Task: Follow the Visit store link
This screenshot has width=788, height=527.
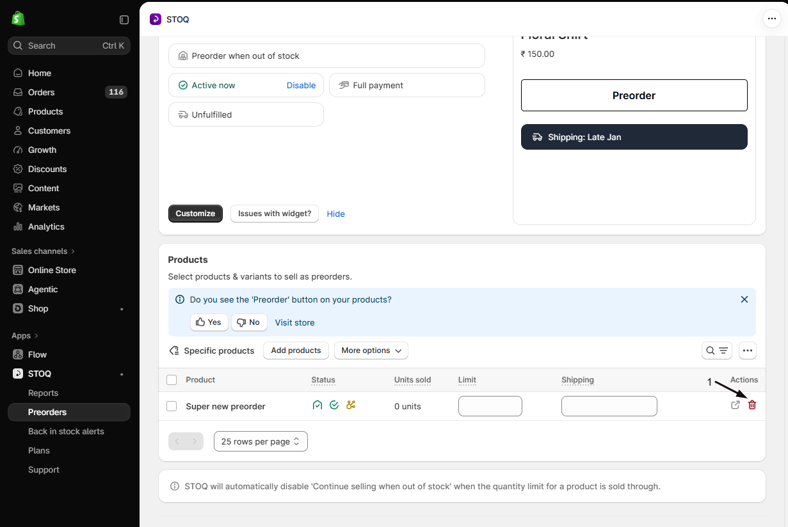Action: coord(294,322)
